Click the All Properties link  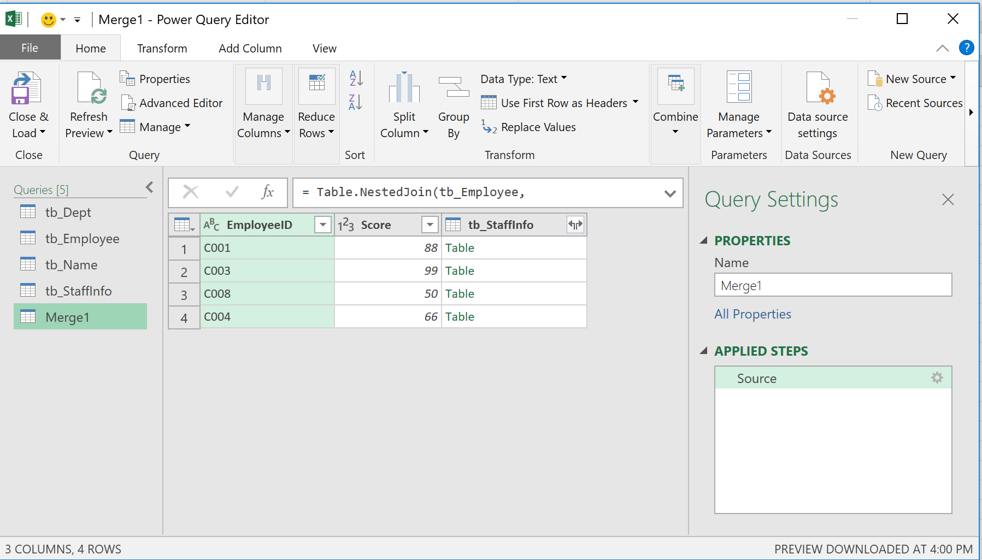click(x=752, y=314)
